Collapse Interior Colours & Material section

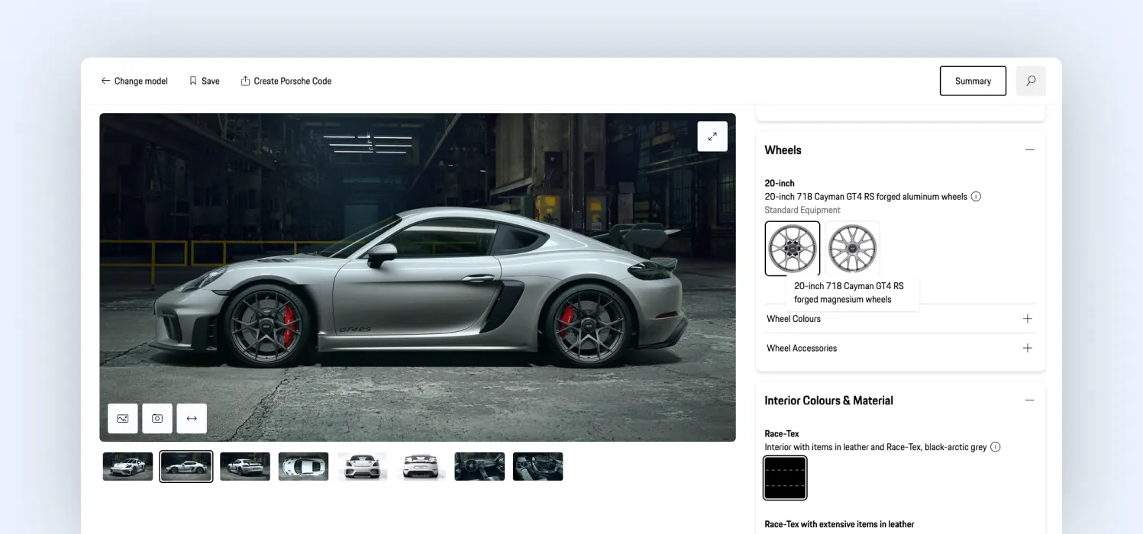click(1030, 400)
